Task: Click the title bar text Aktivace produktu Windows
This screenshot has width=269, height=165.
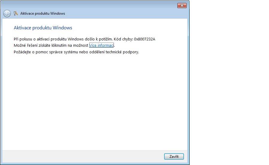Action: pos(43,13)
